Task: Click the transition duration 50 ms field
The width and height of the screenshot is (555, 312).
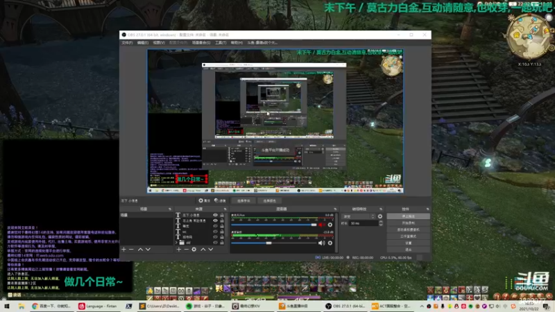Action: (x=364, y=223)
